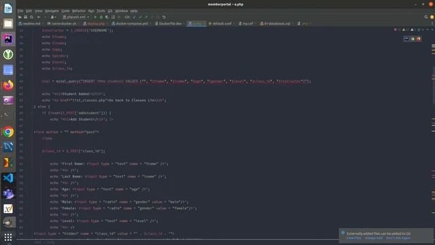This screenshot has height=245, width=435.
Task: Click the info icon on Git notification
Action: (x=343, y=233)
